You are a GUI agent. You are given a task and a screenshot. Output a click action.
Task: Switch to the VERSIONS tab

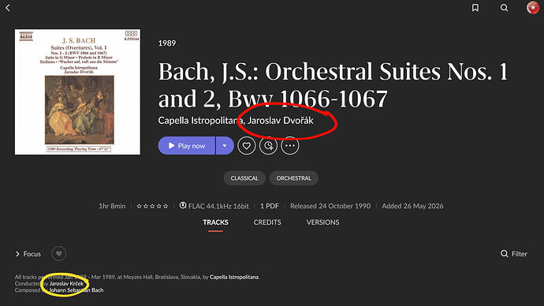322,222
